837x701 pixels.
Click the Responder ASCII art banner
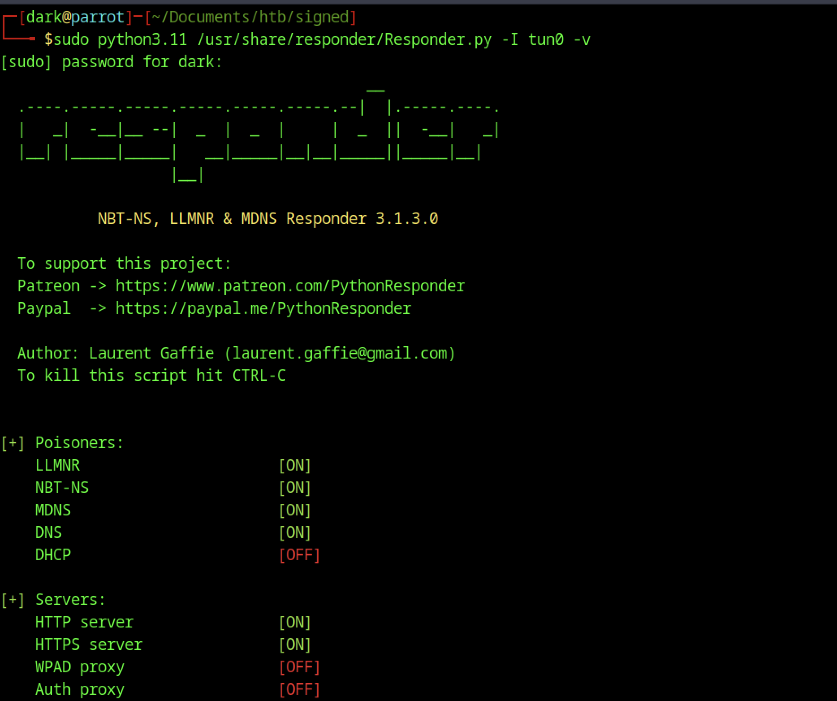click(x=259, y=134)
